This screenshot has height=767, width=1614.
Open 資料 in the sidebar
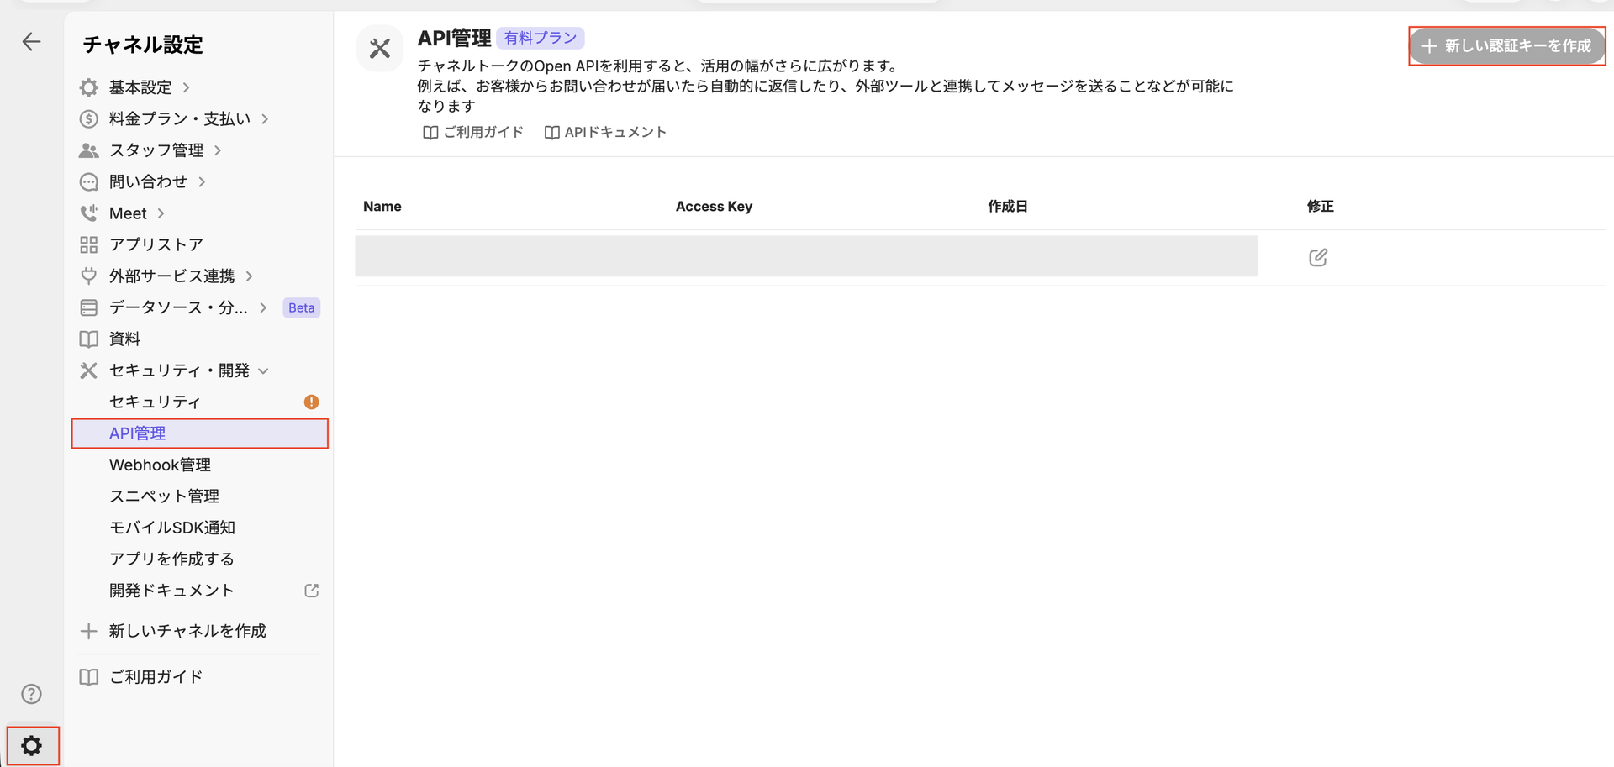click(124, 339)
